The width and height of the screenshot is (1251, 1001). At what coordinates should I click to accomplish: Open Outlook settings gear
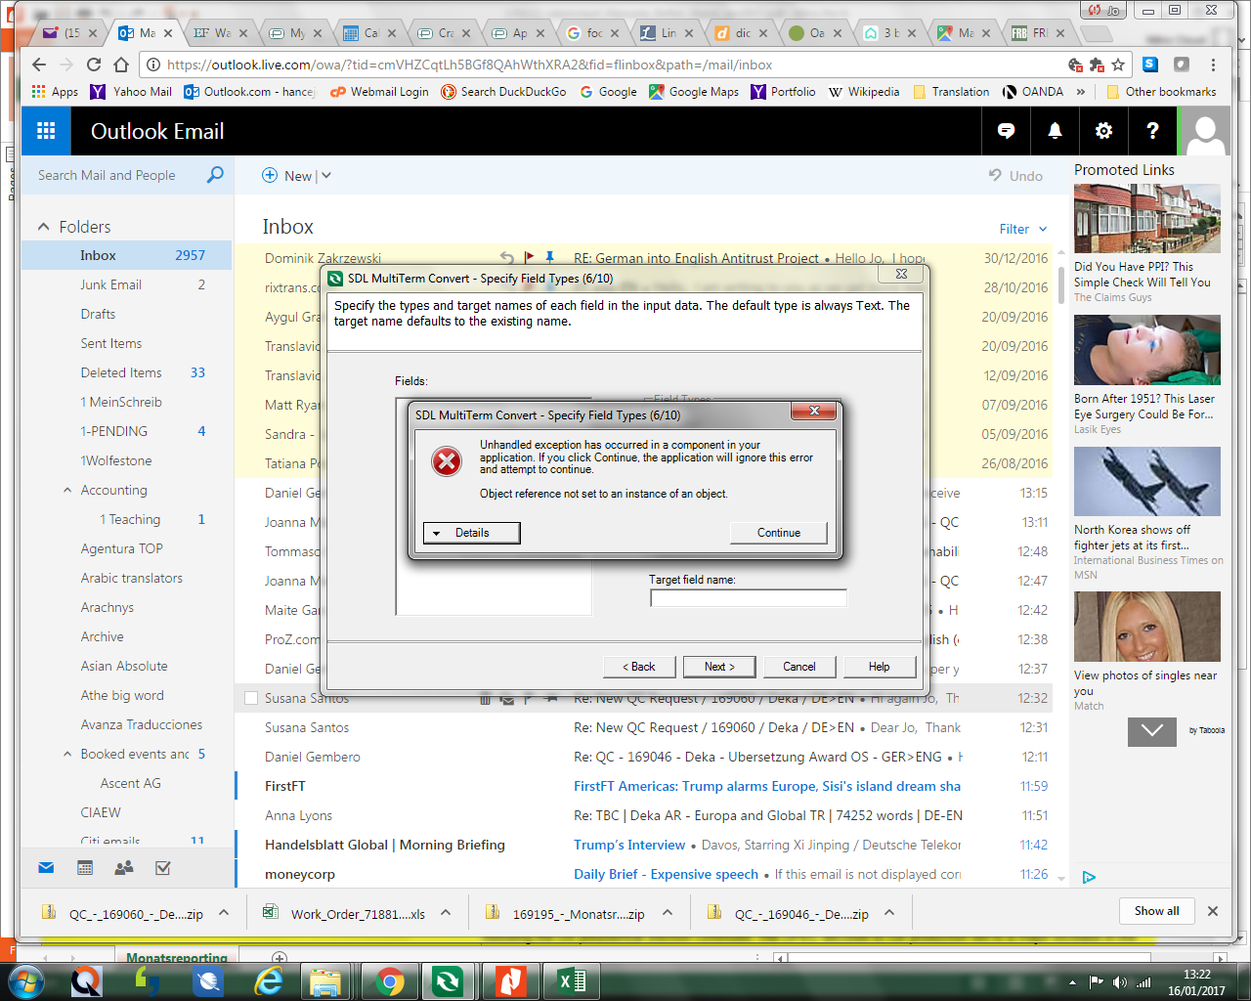pos(1103,131)
